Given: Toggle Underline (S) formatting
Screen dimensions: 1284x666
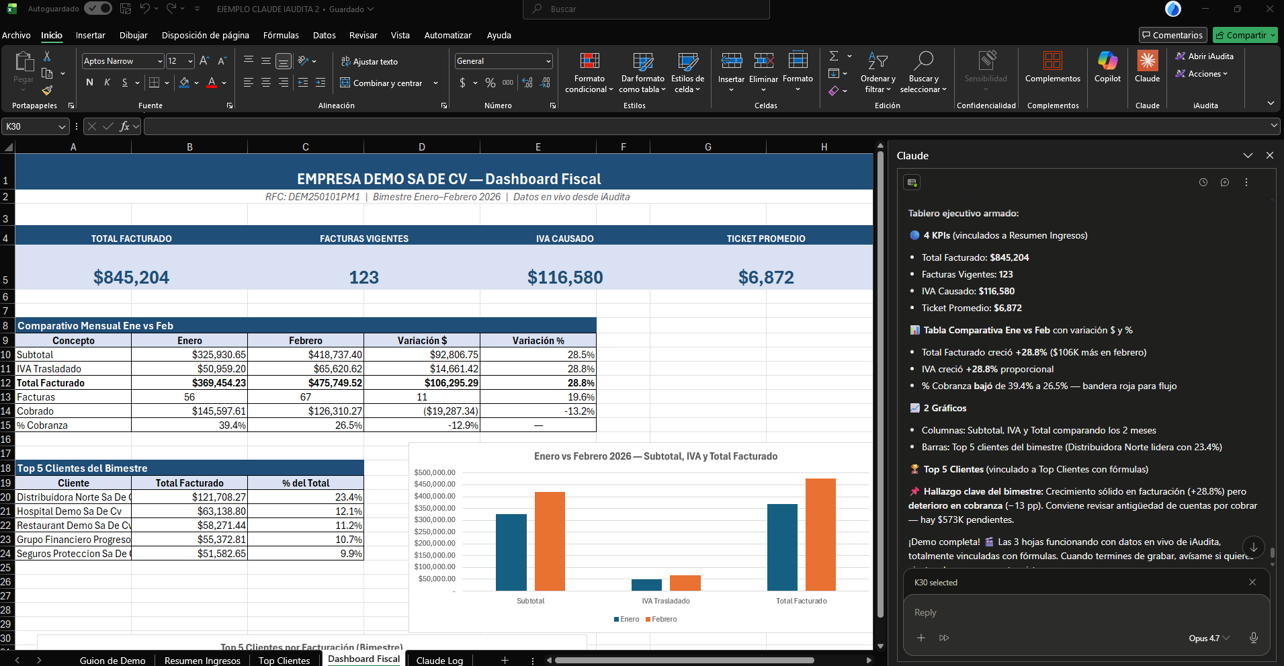Looking at the screenshot, I should pyautogui.click(x=125, y=83).
